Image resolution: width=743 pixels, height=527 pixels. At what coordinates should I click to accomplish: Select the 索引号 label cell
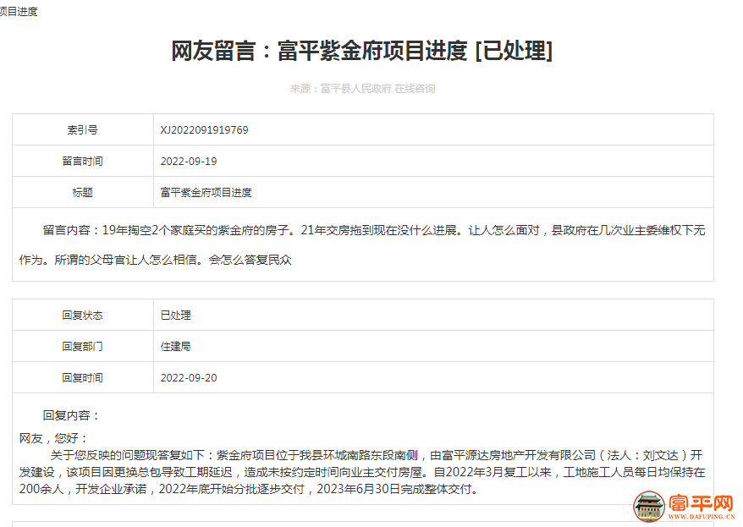pyautogui.click(x=82, y=129)
